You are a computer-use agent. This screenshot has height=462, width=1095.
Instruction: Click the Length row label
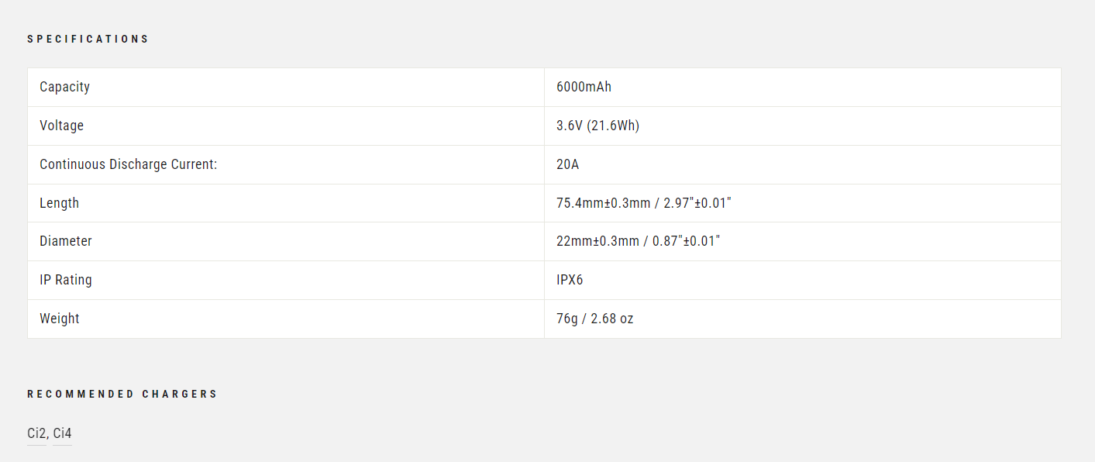pyautogui.click(x=59, y=203)
